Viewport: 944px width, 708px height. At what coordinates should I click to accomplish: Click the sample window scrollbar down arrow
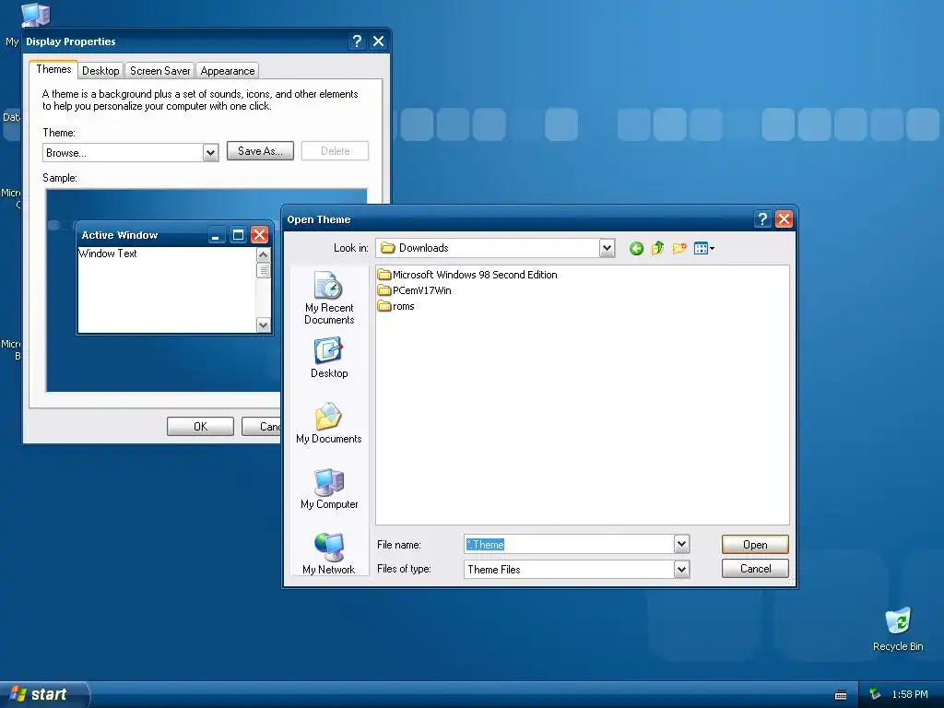tap(263, 325)
